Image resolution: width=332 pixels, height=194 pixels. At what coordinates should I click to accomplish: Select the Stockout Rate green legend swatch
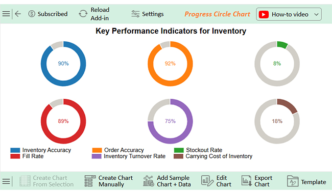pyautogui.click(x=179, y=150)
